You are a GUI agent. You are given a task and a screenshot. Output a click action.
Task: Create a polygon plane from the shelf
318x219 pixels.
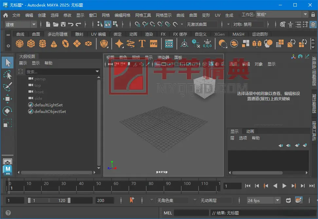point(77,44)
